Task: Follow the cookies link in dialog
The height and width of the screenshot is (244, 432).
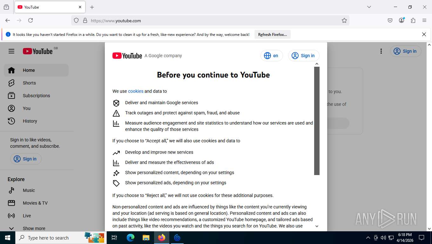Action: click(x=136, y=91)
